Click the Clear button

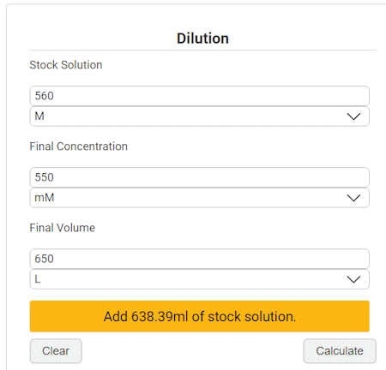click(x=56, y=351)
